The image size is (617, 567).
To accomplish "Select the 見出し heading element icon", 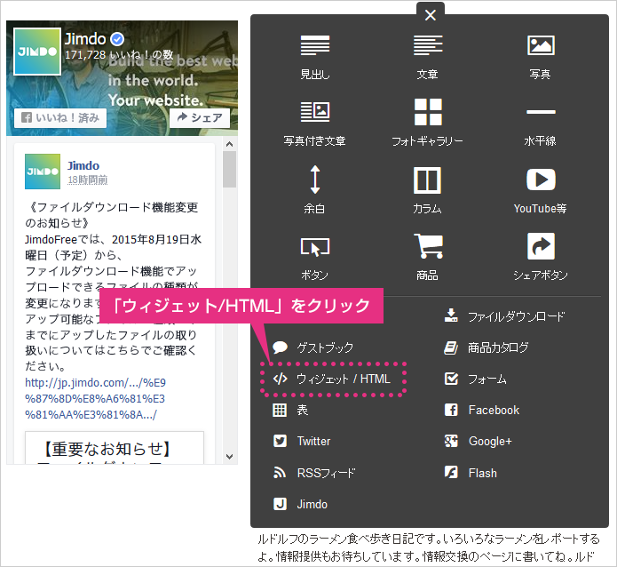I will 314,45.
